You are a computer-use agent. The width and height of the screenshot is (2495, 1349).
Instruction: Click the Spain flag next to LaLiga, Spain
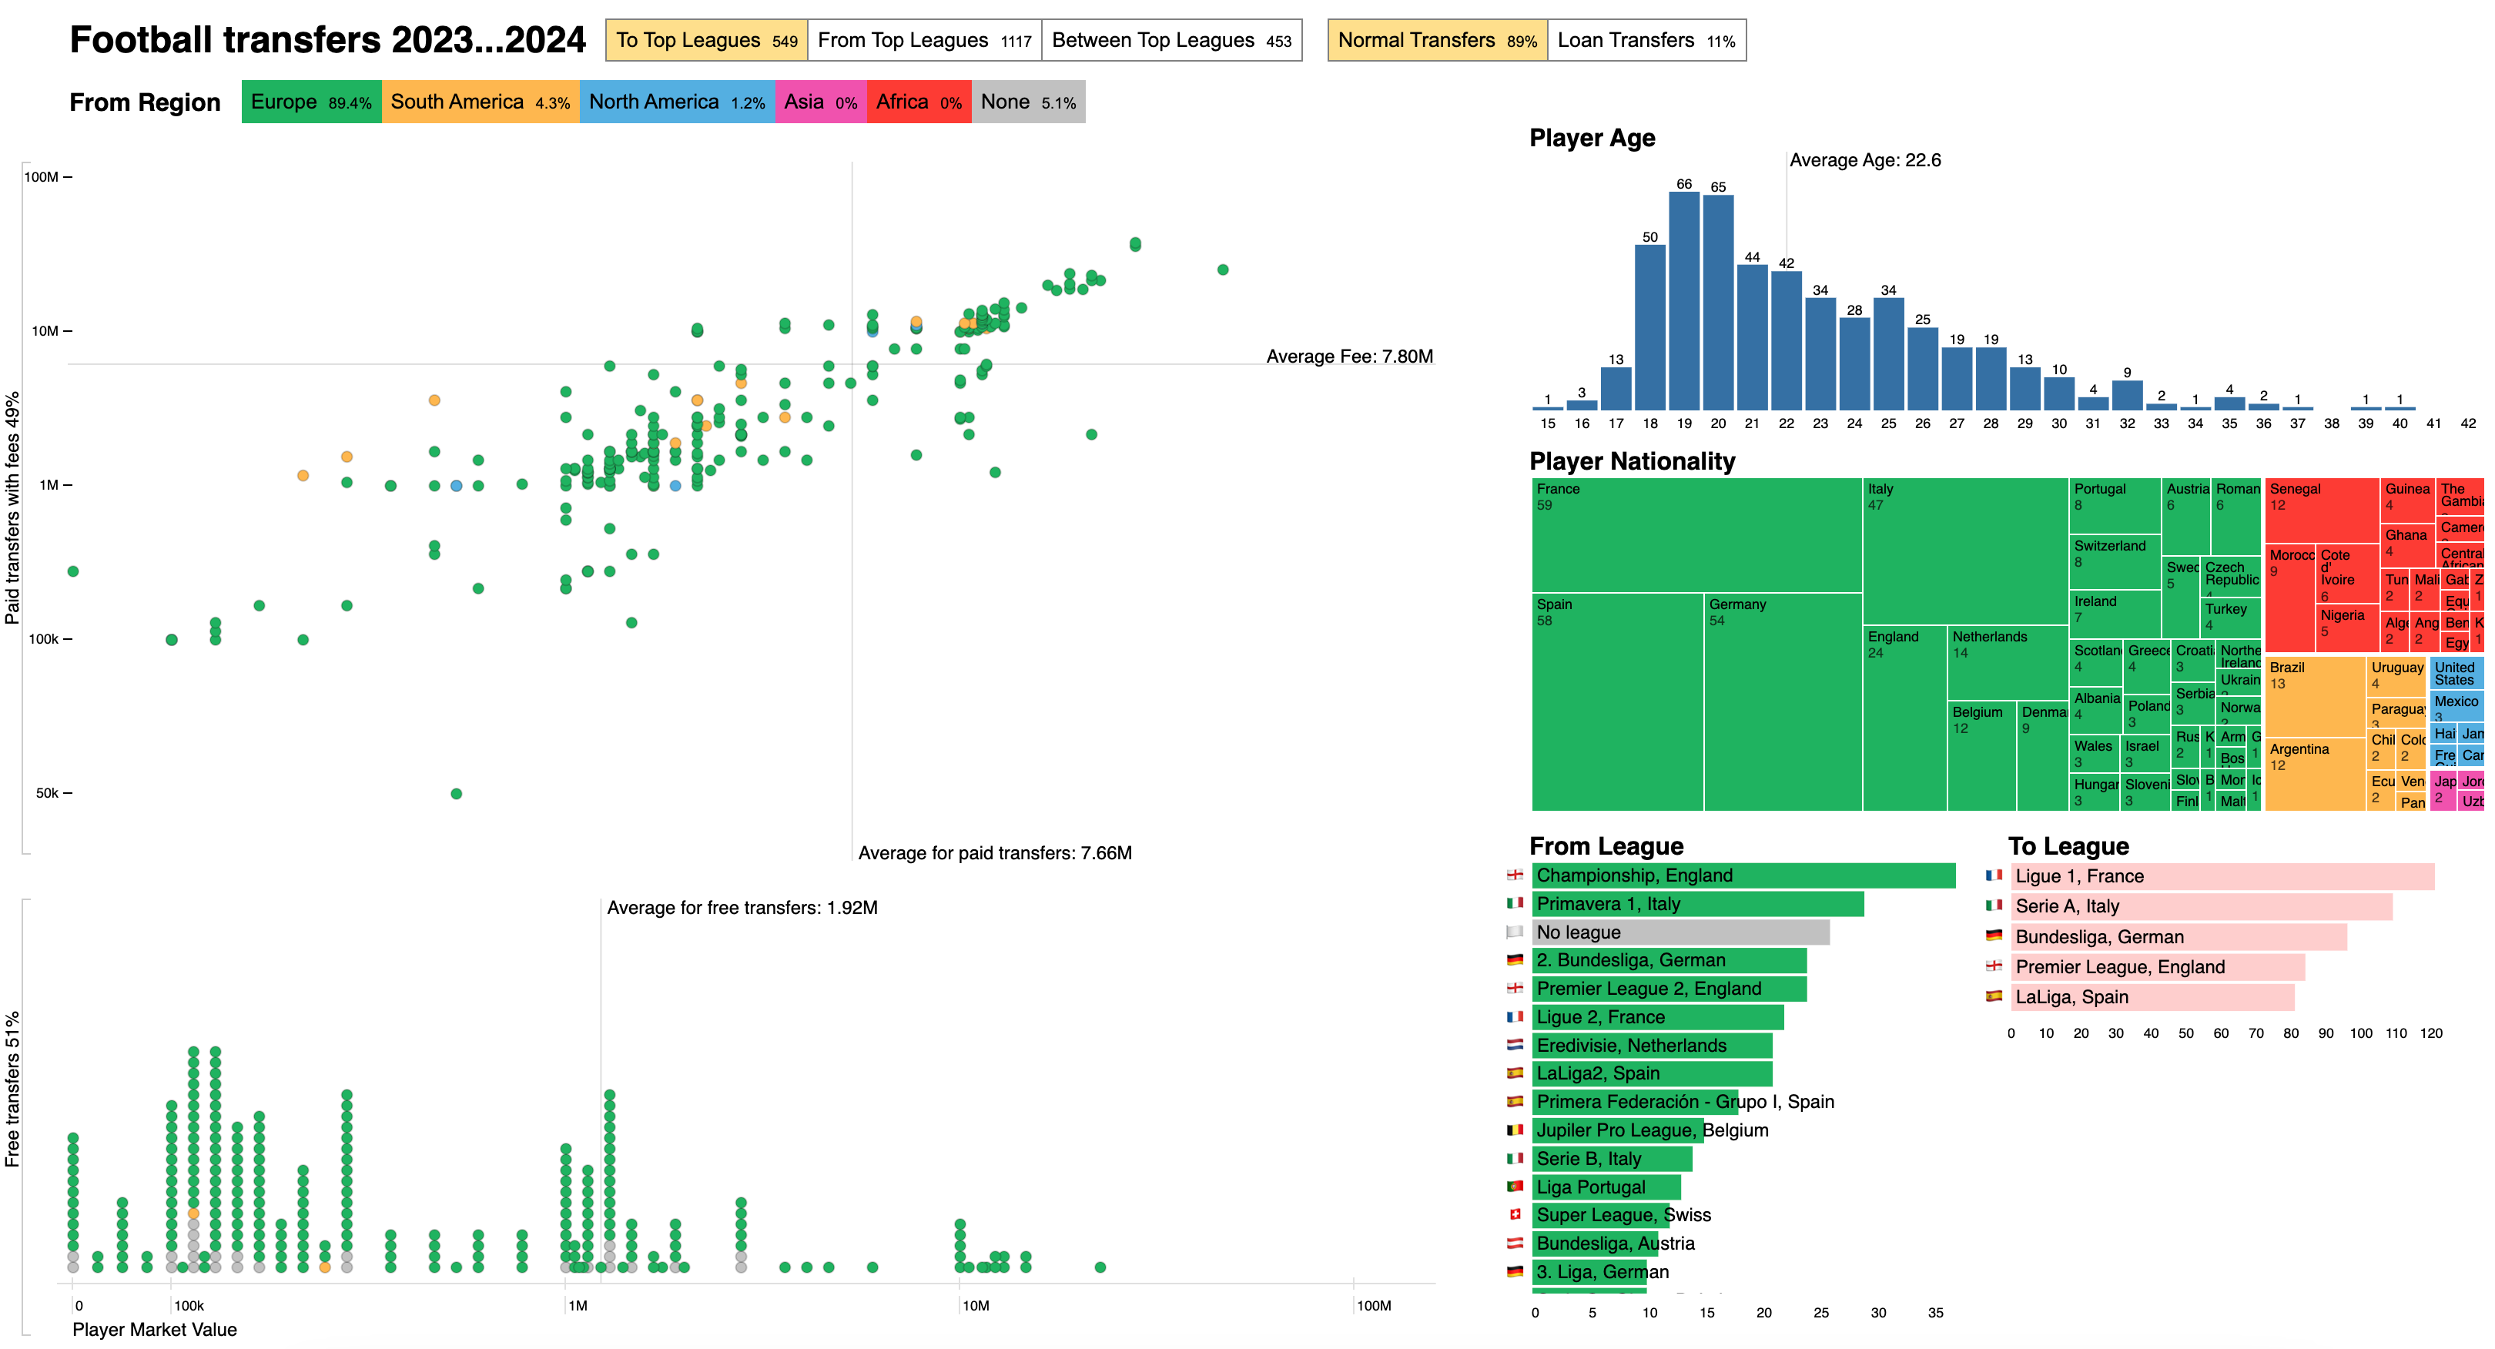click(x=1993, y=996)
